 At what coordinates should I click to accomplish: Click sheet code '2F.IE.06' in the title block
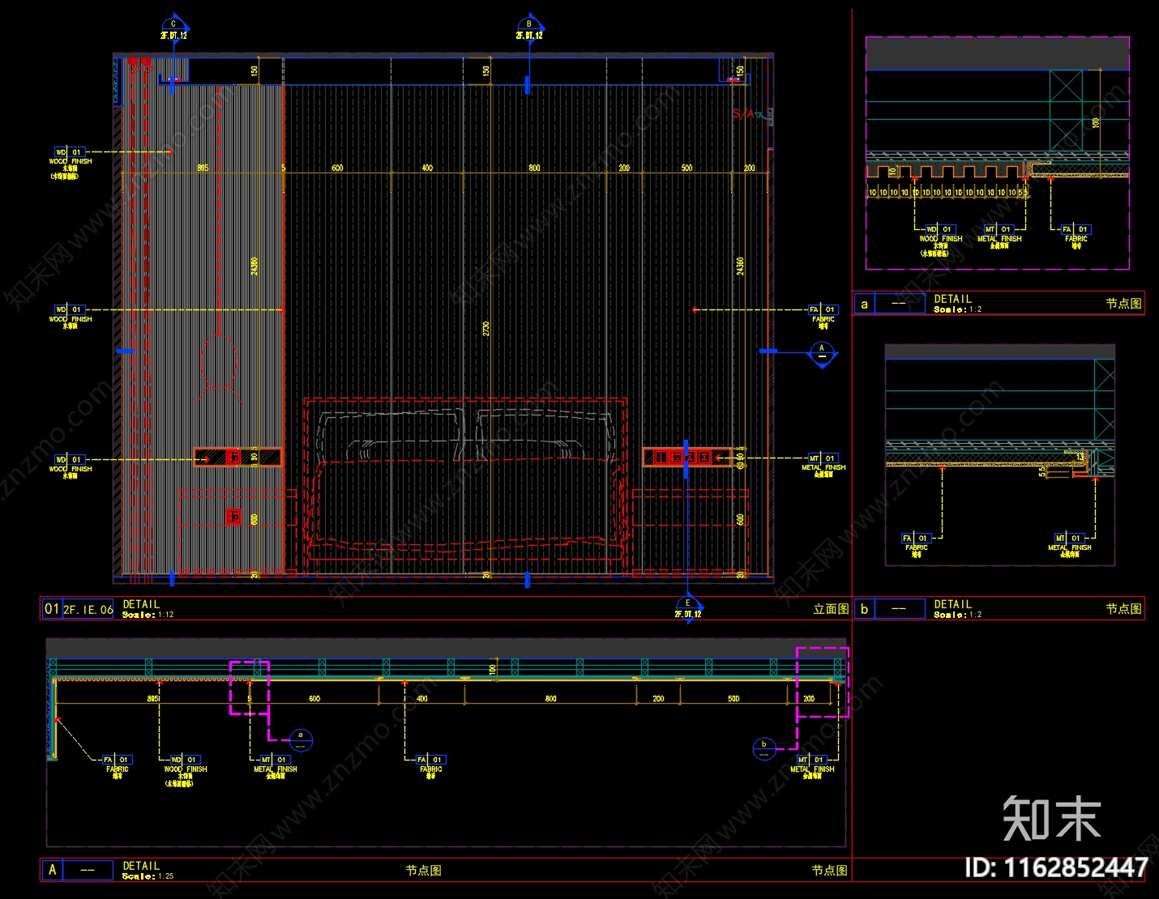(x=88, y=610)
